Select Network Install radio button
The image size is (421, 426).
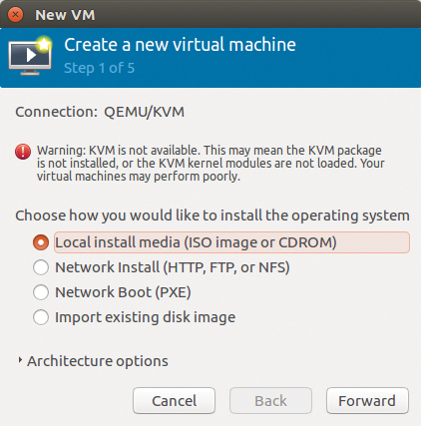(x=41, y=267)
